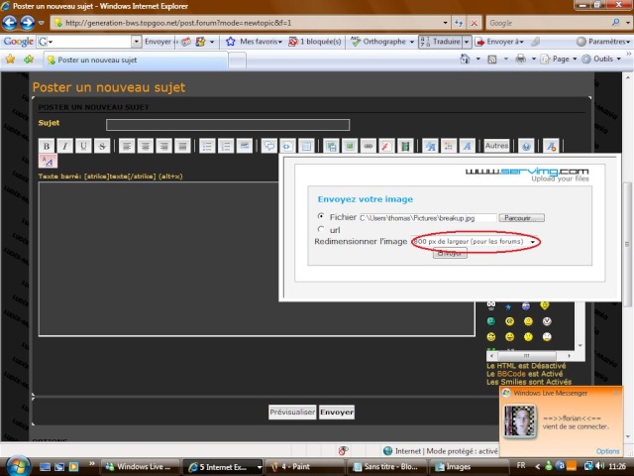
Task: Center text in the editor
Action: tap(146, 146)
